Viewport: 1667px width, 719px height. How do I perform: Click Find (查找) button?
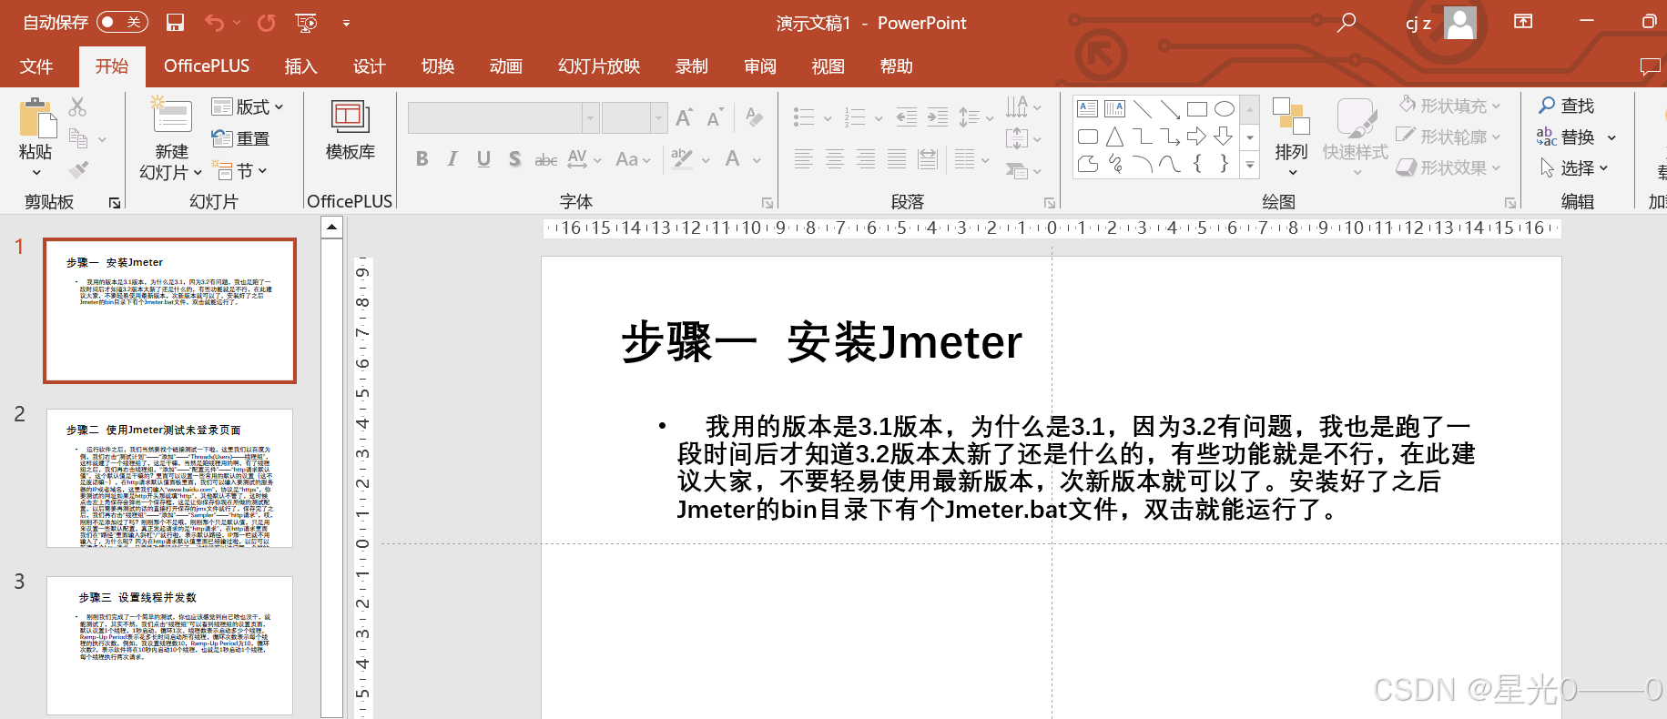[x=1567, y=106]
